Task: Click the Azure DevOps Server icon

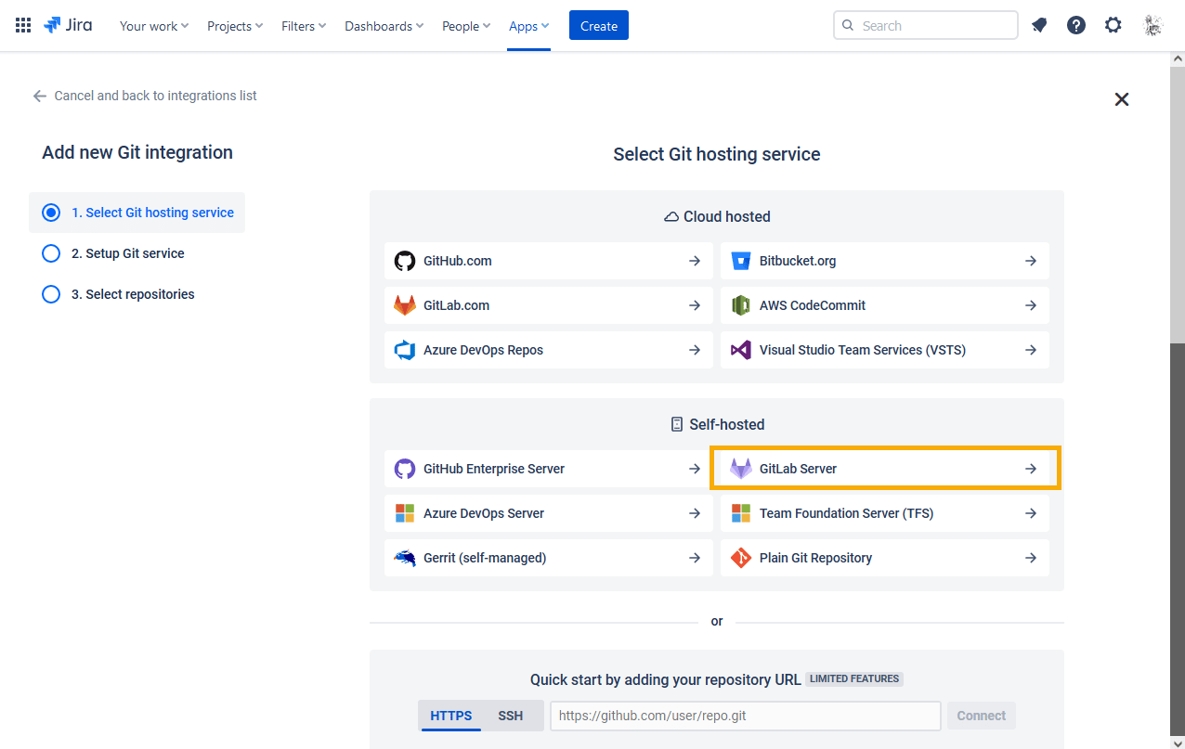Action: click(x=405, y=513)
